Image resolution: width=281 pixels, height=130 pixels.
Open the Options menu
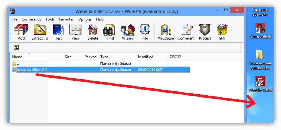pyautogui.click(x=85, y=19)
